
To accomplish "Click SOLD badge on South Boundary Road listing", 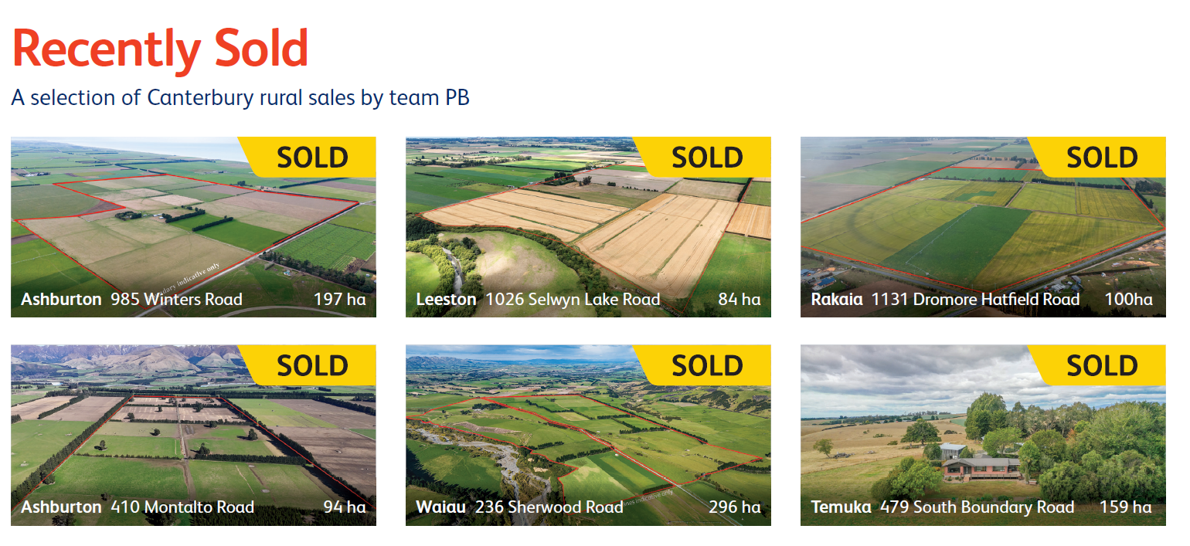I will tap(1102, 365).
